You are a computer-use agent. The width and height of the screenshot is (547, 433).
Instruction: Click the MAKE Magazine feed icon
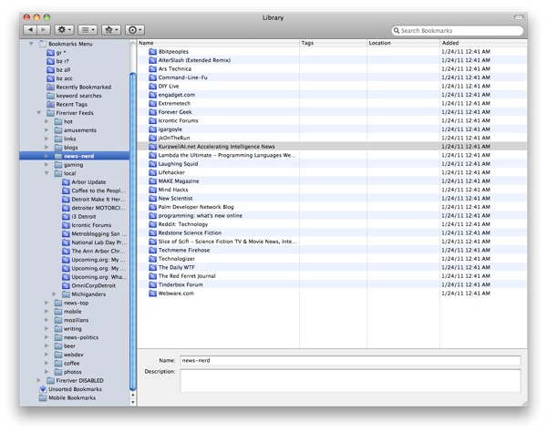(x=152, y=181)
